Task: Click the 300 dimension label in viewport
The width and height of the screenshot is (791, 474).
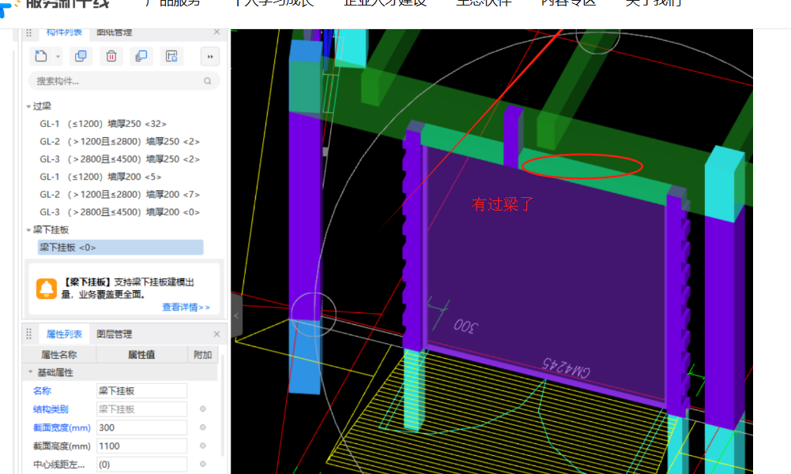Action: tap(465, 326)
